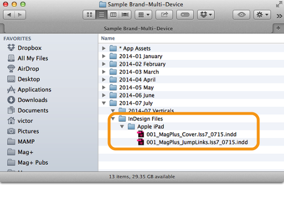Image resolution: width=284 pixels, height=199 pixels.
Task: Select the 2014-03 March folder row
Action: (191, 72)
